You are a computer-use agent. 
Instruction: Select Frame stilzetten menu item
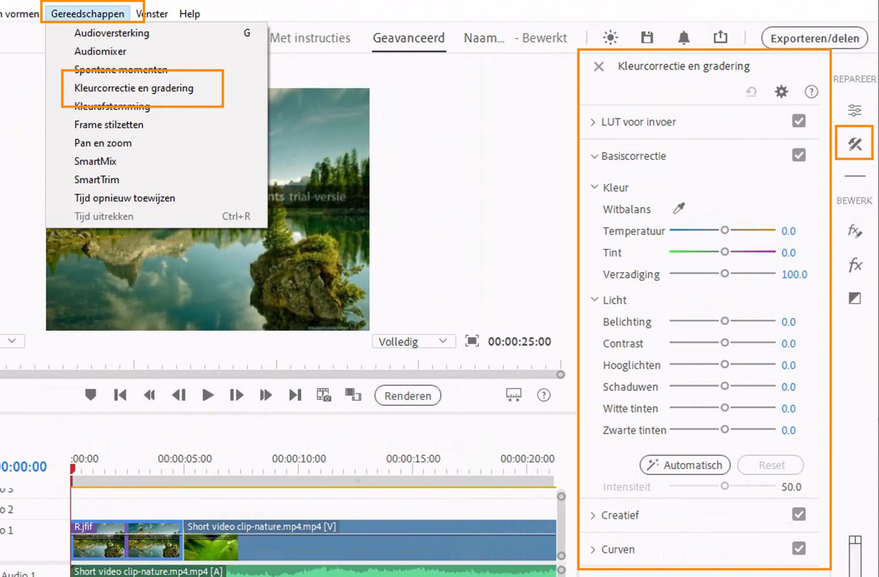(156, 124)
